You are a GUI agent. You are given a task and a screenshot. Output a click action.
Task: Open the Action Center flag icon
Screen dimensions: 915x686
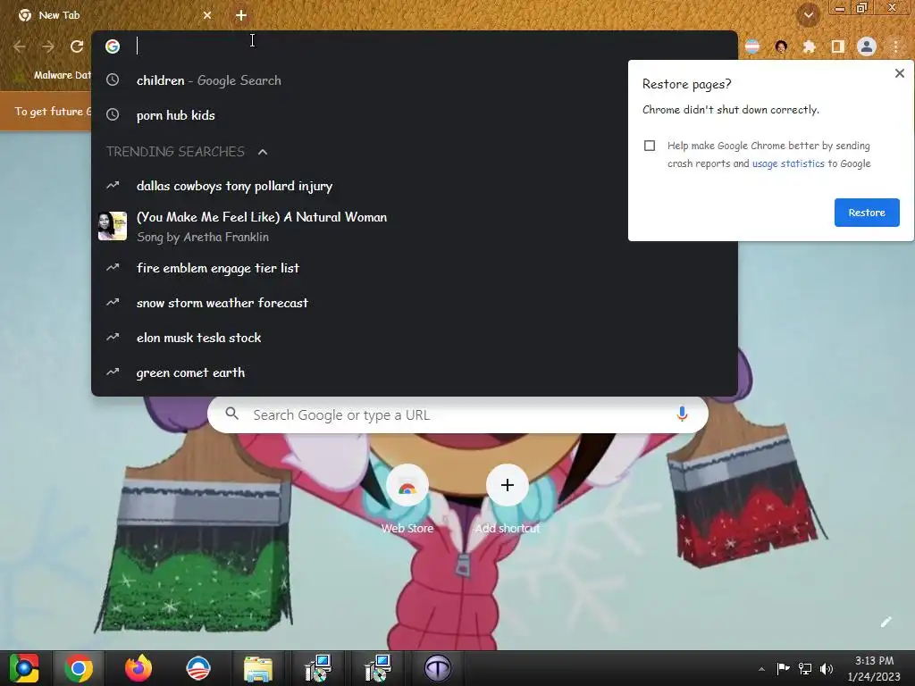pos(783,669)
